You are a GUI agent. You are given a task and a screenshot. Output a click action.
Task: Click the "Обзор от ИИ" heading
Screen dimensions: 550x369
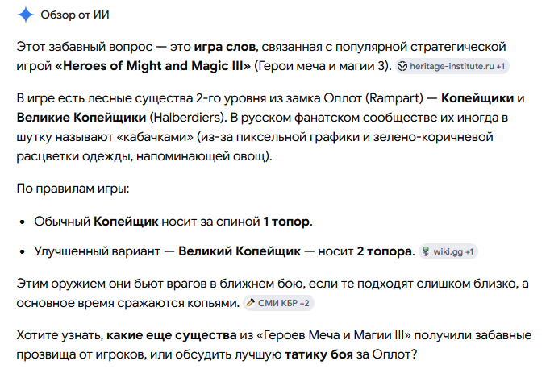point(75,15)
